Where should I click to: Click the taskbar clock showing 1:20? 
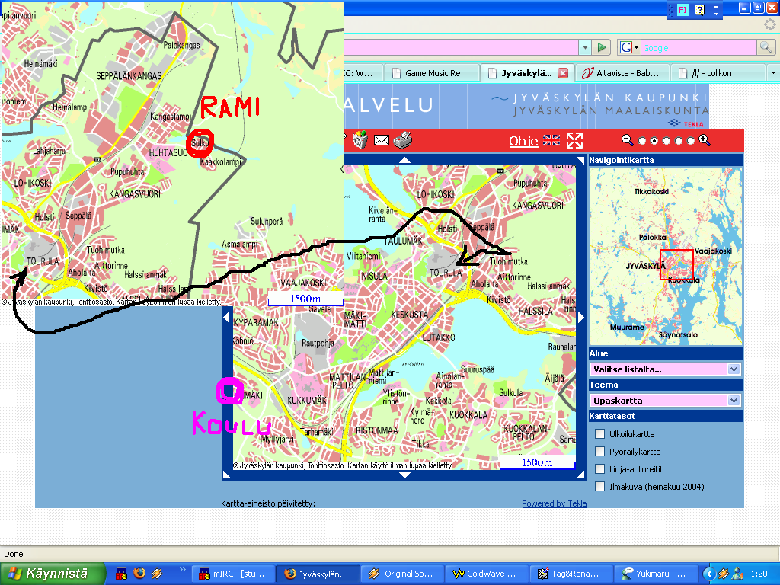(759, 574)
